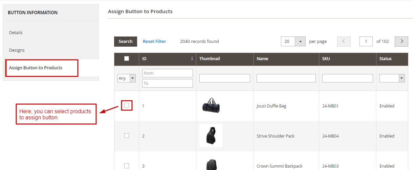Check the Crown Summit Backpack row

pyautogui.click(x=127, y=166)
